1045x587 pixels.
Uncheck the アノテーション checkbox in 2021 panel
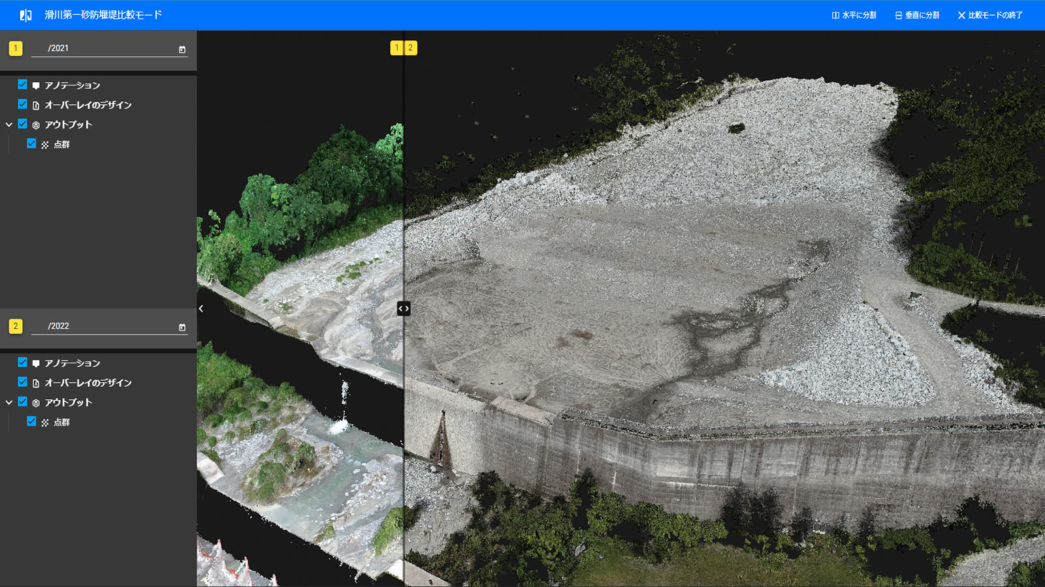(x=22, y=85)
